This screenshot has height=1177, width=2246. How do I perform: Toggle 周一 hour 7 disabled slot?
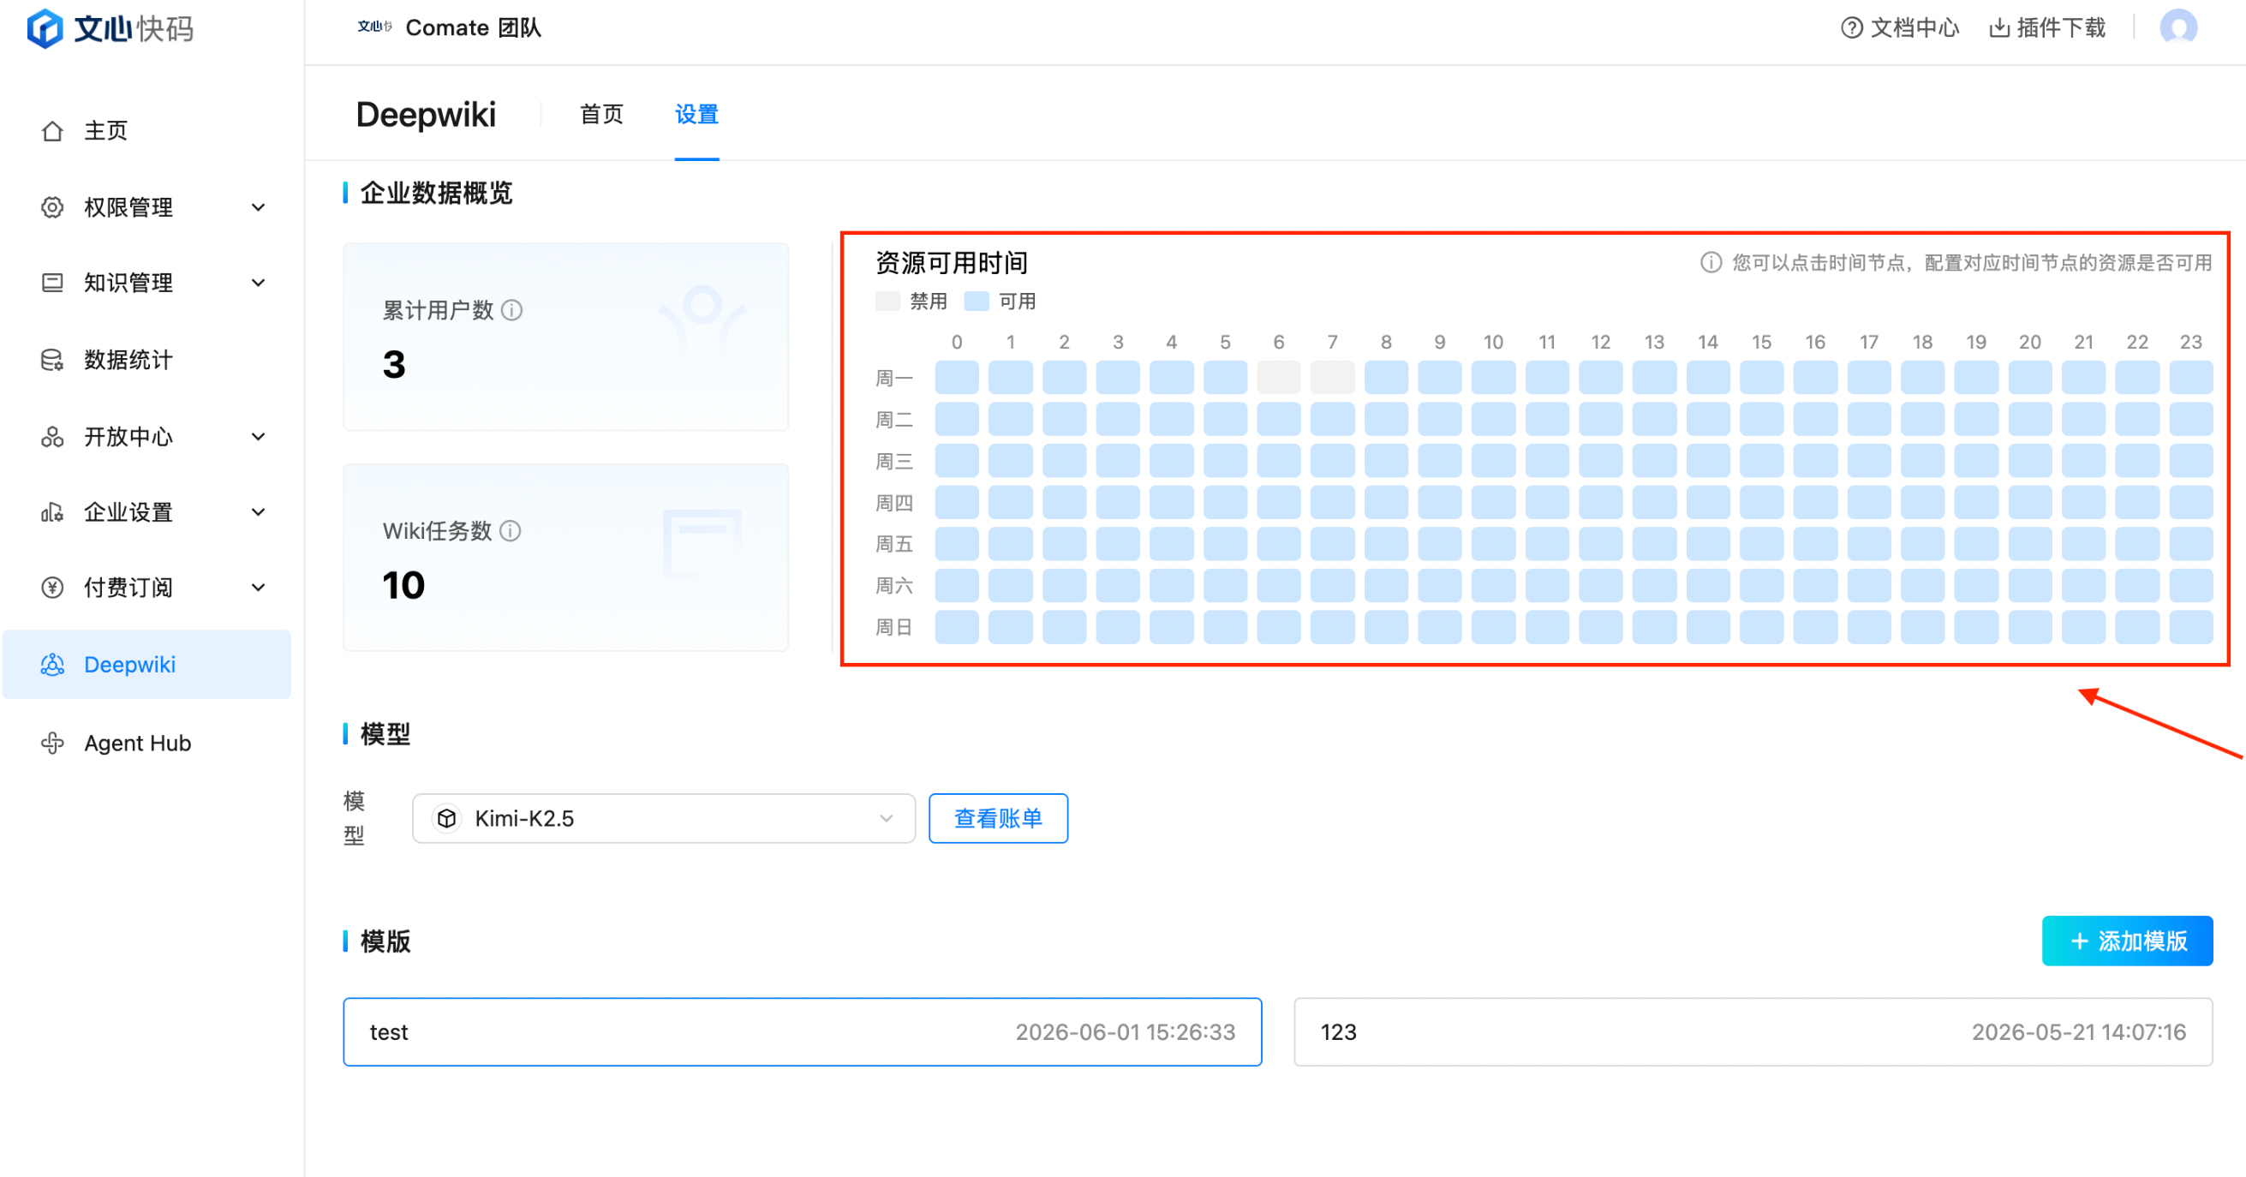pos(1332,378)
